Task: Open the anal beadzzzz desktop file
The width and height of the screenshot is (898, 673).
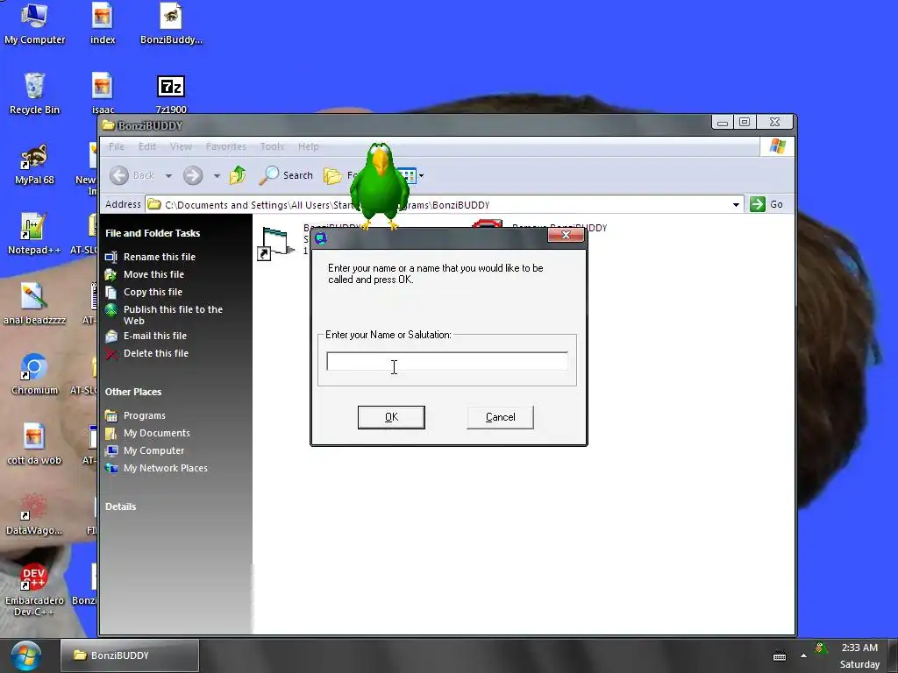Action: click(34, 304)
